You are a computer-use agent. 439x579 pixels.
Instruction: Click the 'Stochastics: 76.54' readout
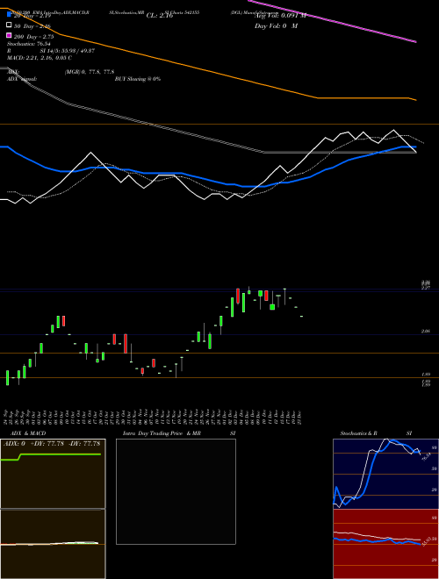coord(28,44)
